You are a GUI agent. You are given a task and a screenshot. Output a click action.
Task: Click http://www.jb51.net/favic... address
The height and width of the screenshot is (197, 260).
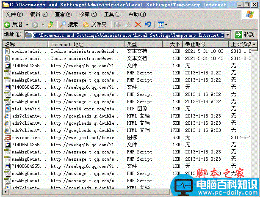[x=86, y=137]
